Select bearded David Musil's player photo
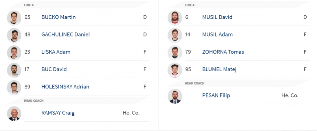This screenshot has width=317, height=131. point(175,18)
